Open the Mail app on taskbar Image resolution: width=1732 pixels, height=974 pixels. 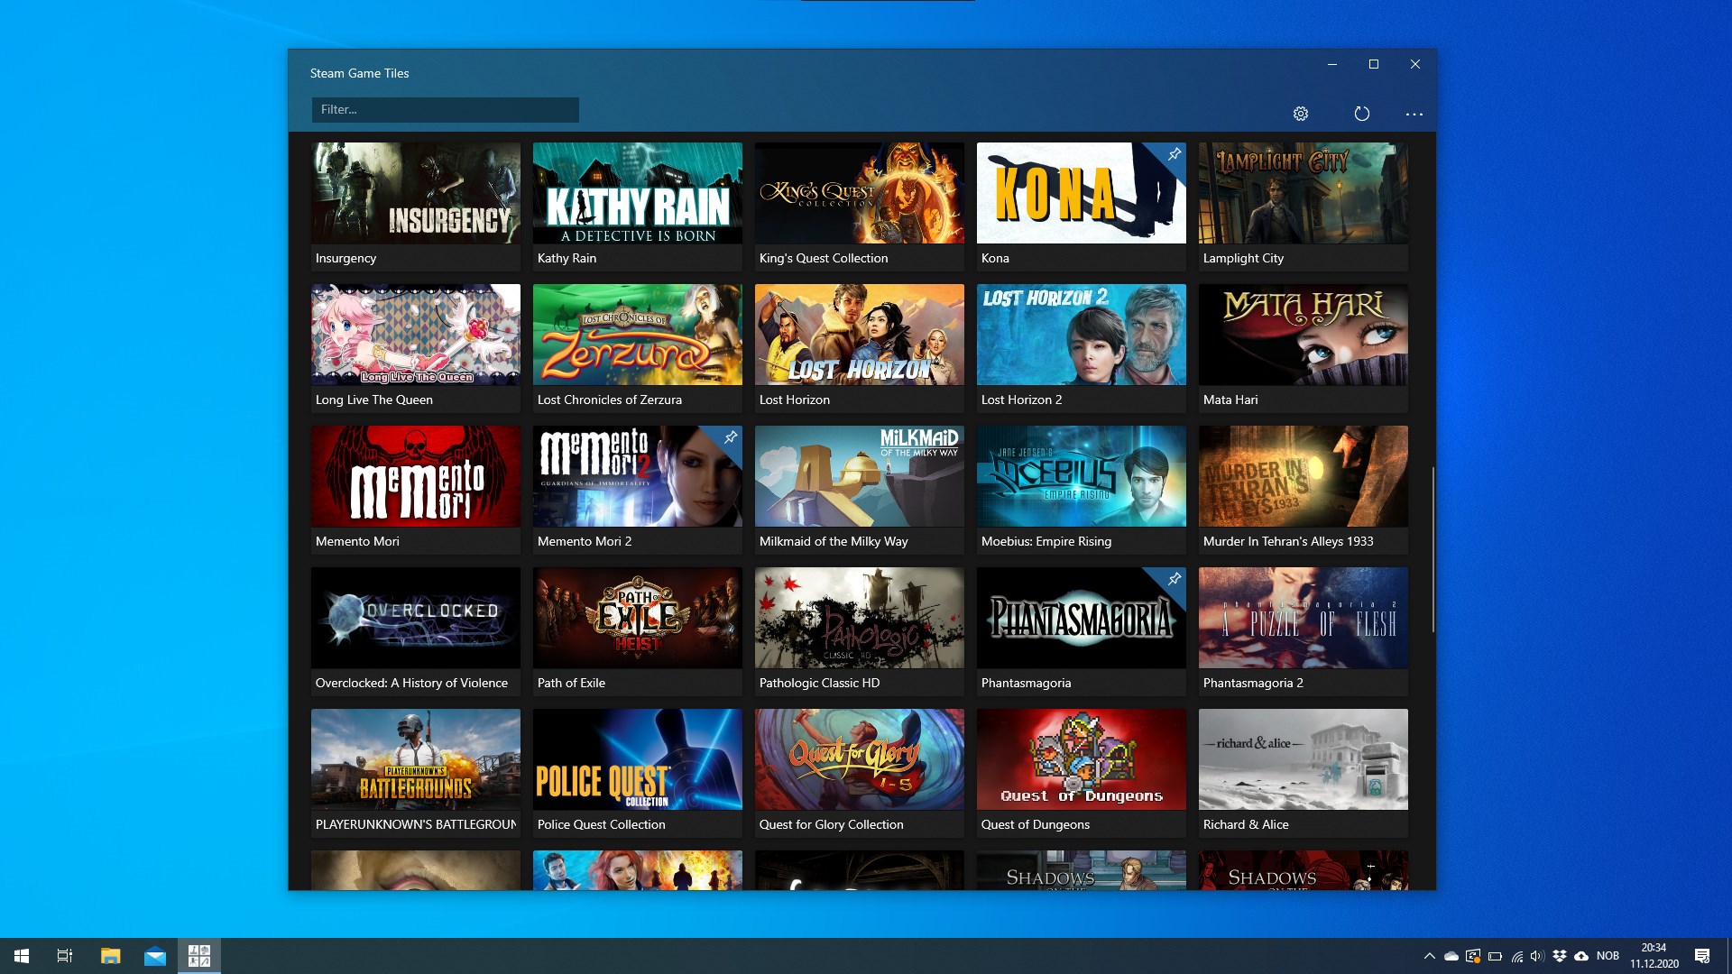coord(155,956)
